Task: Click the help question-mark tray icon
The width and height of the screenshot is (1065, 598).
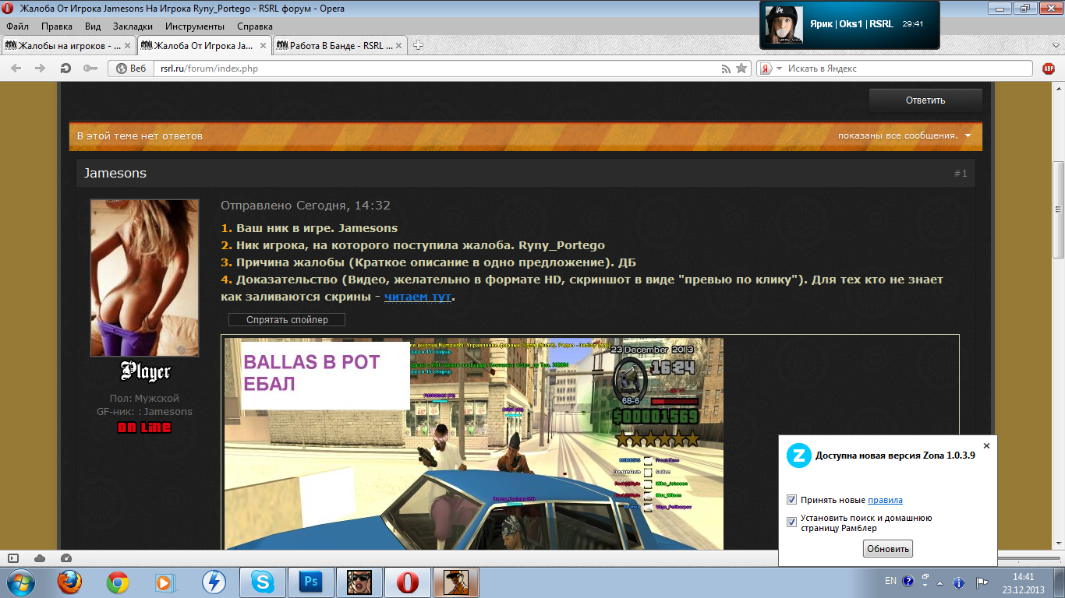Action: (x=908, y=581)
